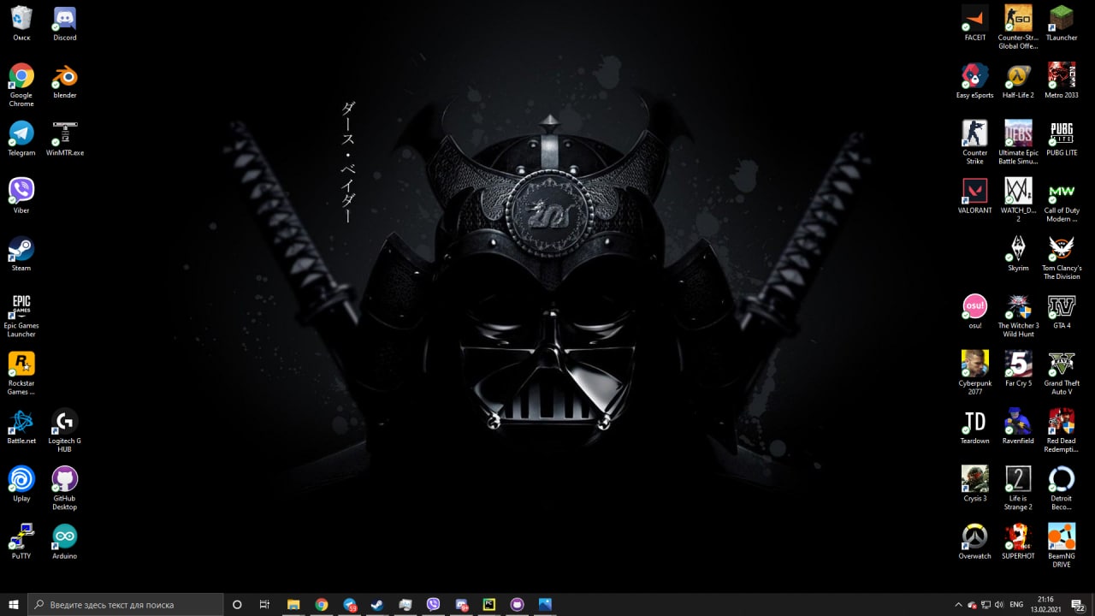Select the Counter-Strike Global Offensive icon
Viewport: 1095px width, 616px height.
(1018, 27)
